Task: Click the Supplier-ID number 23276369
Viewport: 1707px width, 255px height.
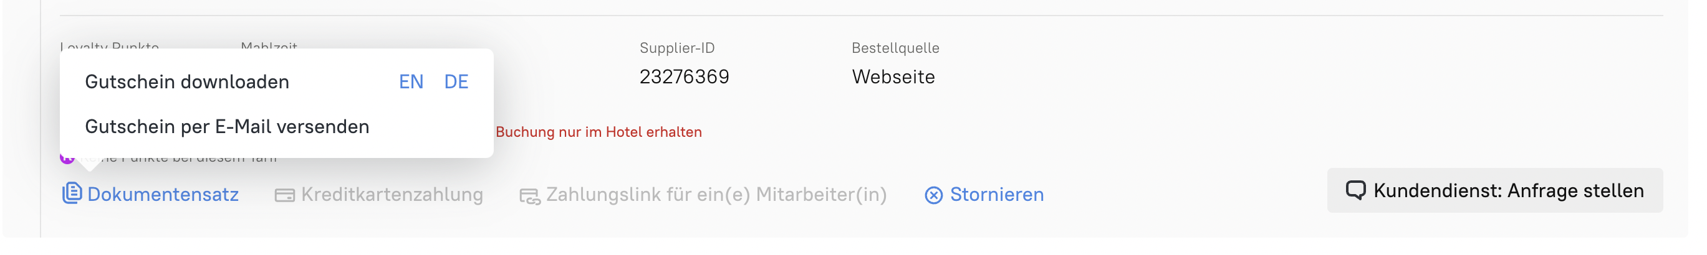Action: click(684, 77)
